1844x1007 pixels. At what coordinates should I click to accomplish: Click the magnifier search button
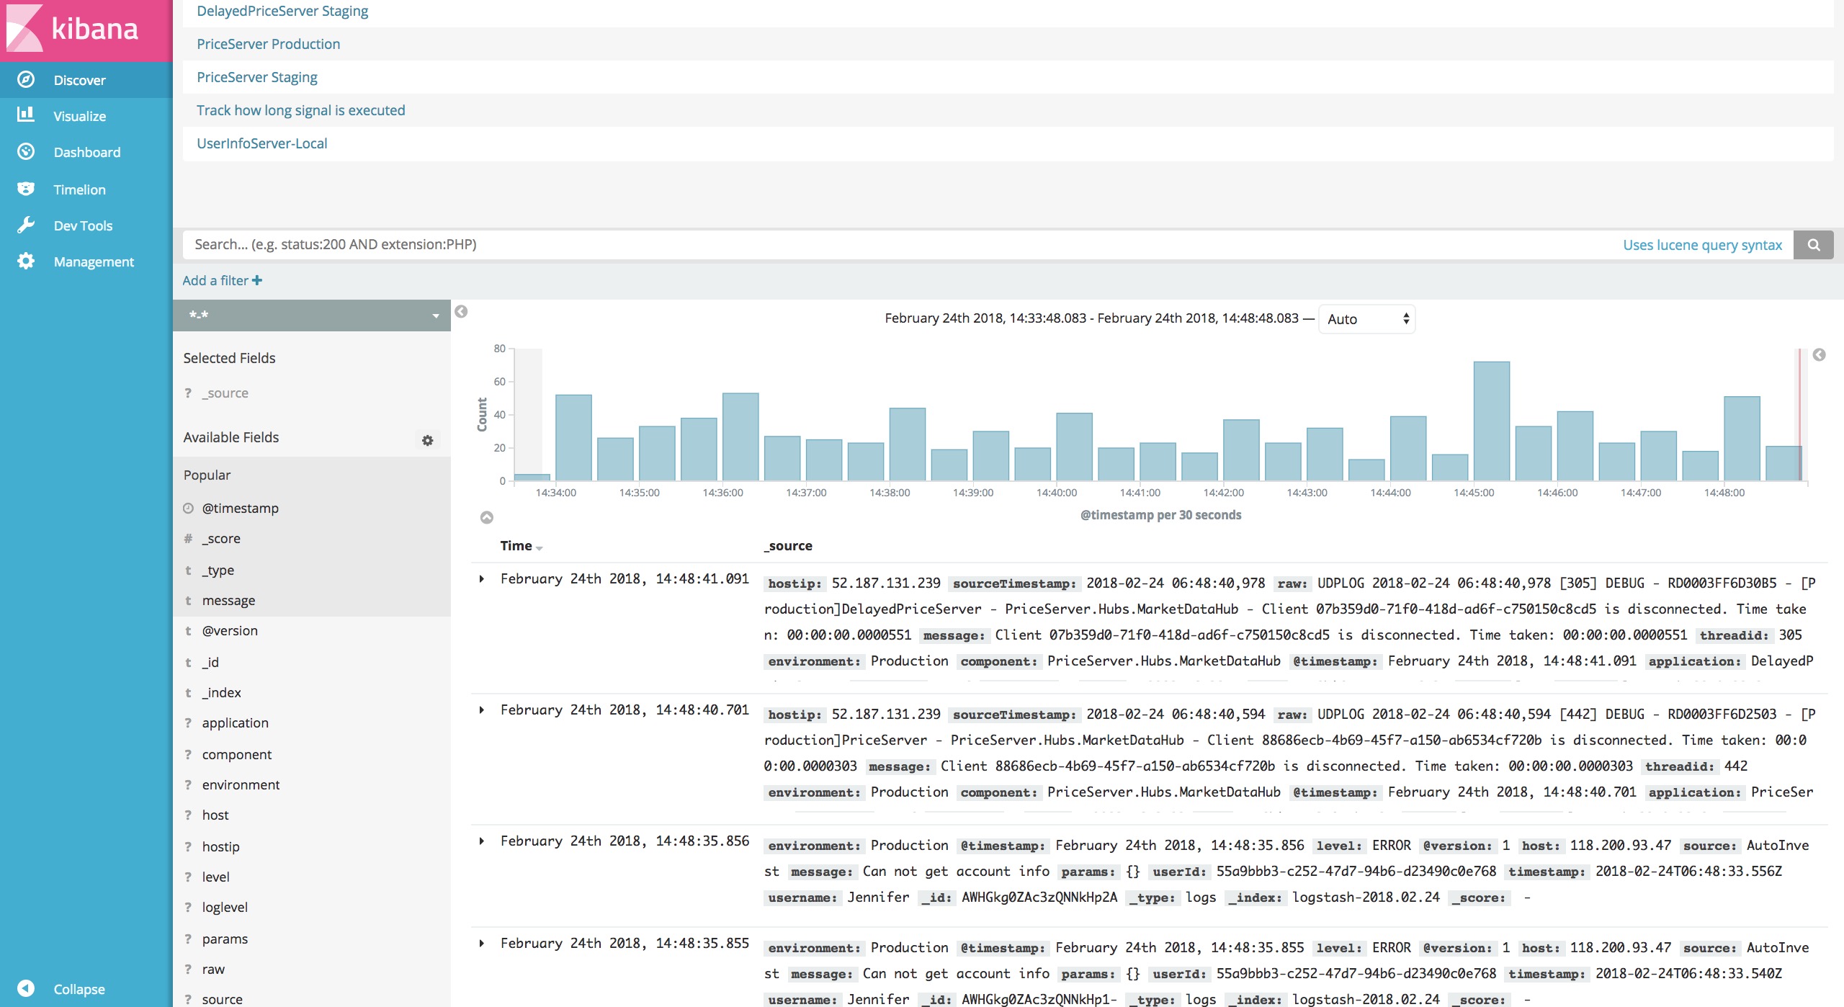(x=1813, y=245)
